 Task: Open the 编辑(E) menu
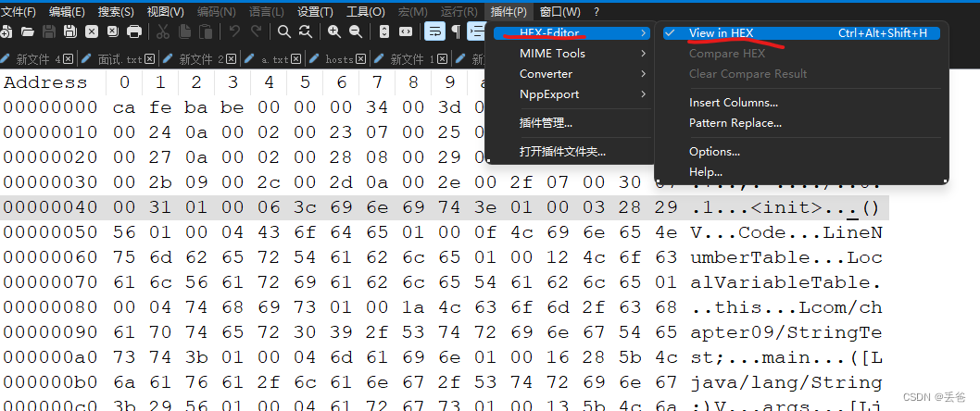(x=67, y=12)
